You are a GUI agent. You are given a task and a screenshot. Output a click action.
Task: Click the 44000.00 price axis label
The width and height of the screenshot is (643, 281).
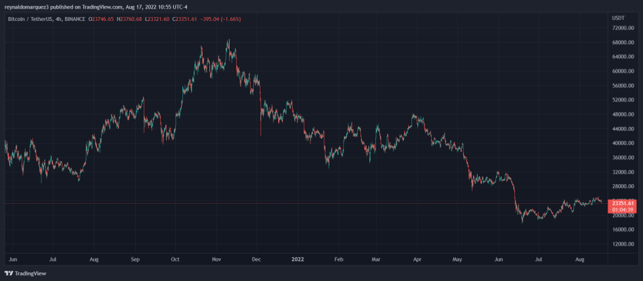pyautogui.click(x=624, y=128)
